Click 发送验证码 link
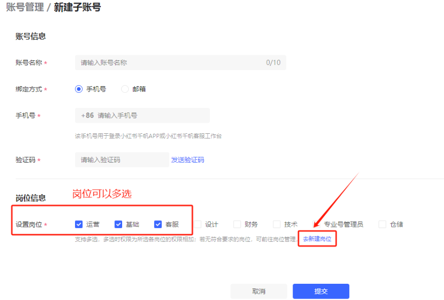444x300 pixels. pyautogui.click(x=188, y=160)
